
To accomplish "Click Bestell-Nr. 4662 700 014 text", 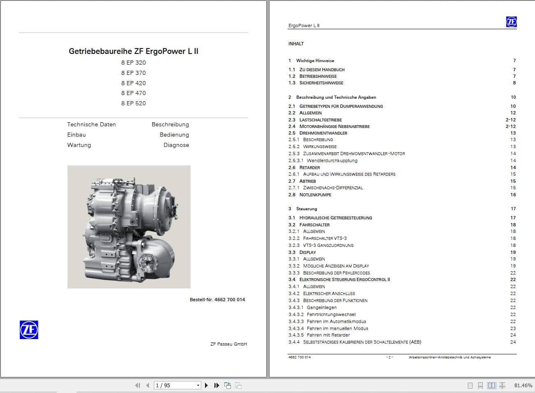I will click(x=217, y=300).
